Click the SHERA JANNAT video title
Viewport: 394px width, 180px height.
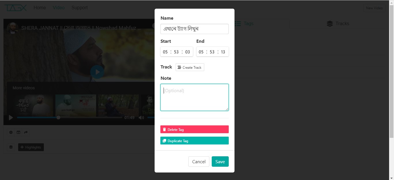pos(81,28)
